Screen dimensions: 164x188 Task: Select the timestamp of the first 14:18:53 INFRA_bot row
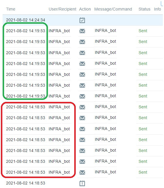click(x=25, y=107)
